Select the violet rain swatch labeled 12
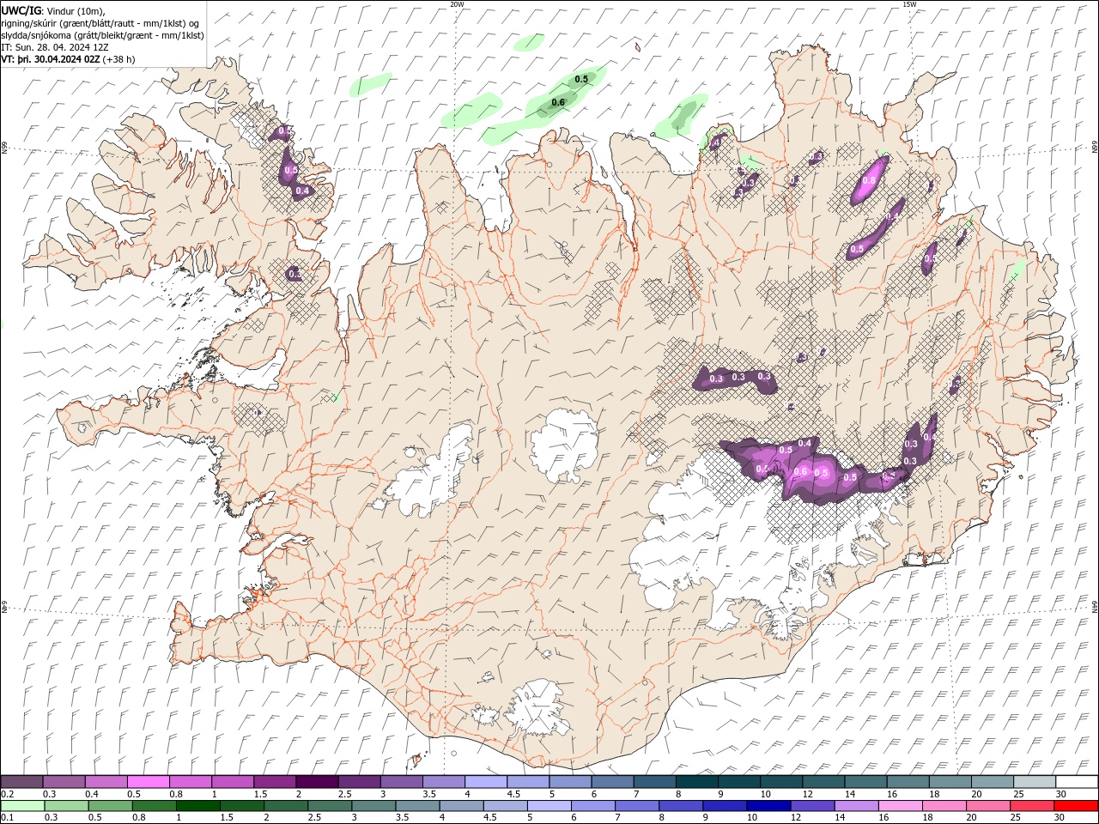Image resolution: width=1099 pixels, height=824 pixels. tap(812, 806)
